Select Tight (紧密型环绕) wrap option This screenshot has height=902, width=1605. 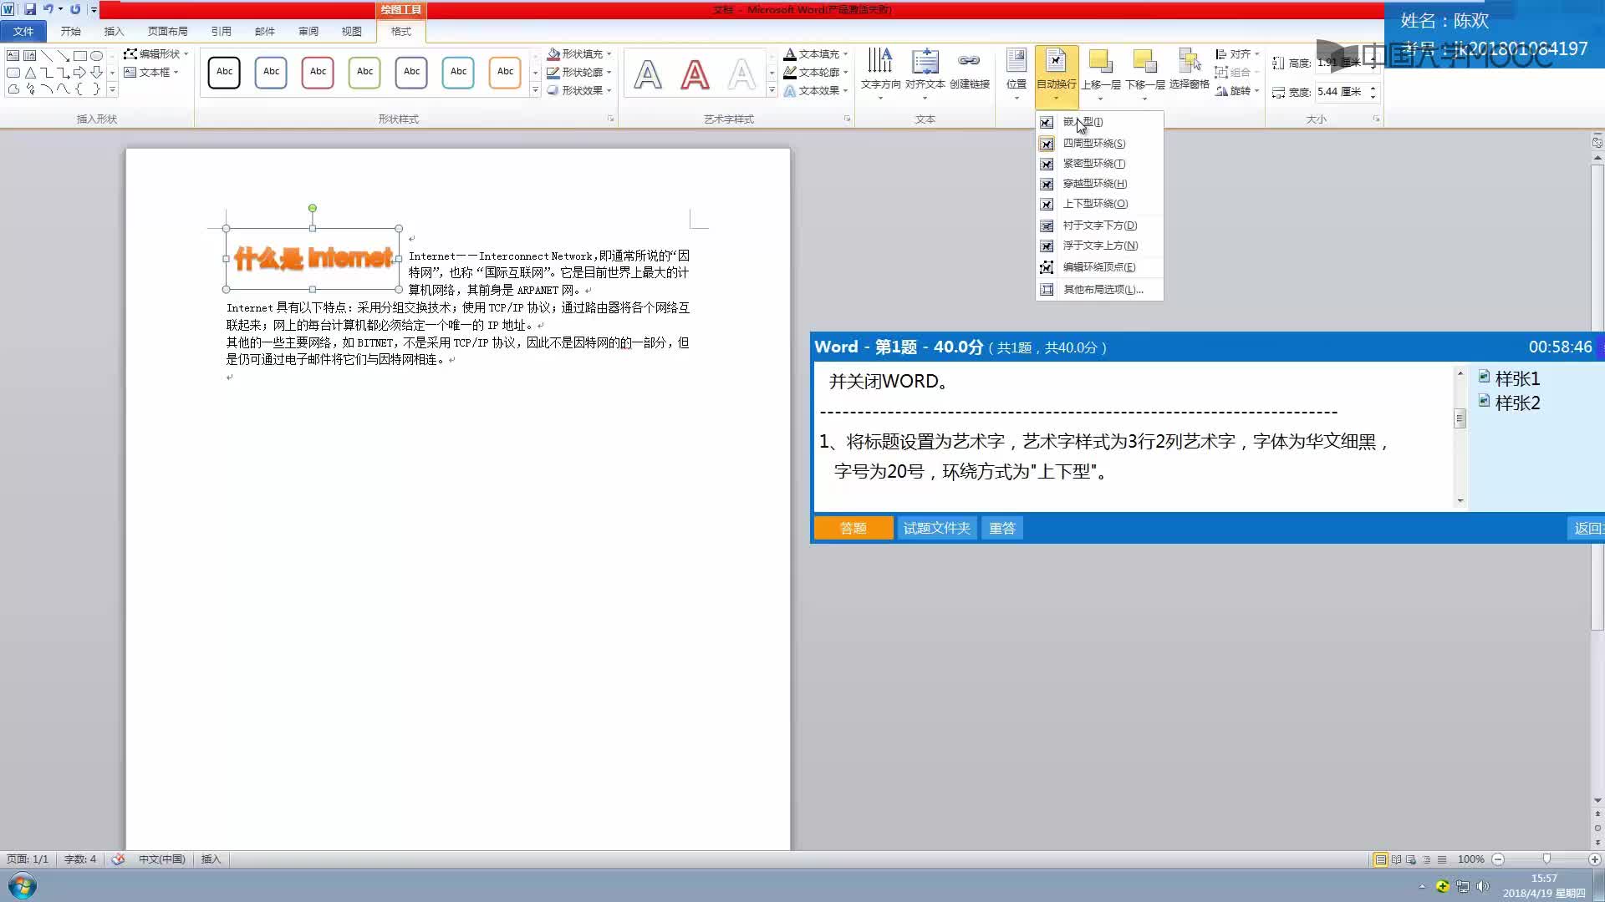pos(1099,164)
